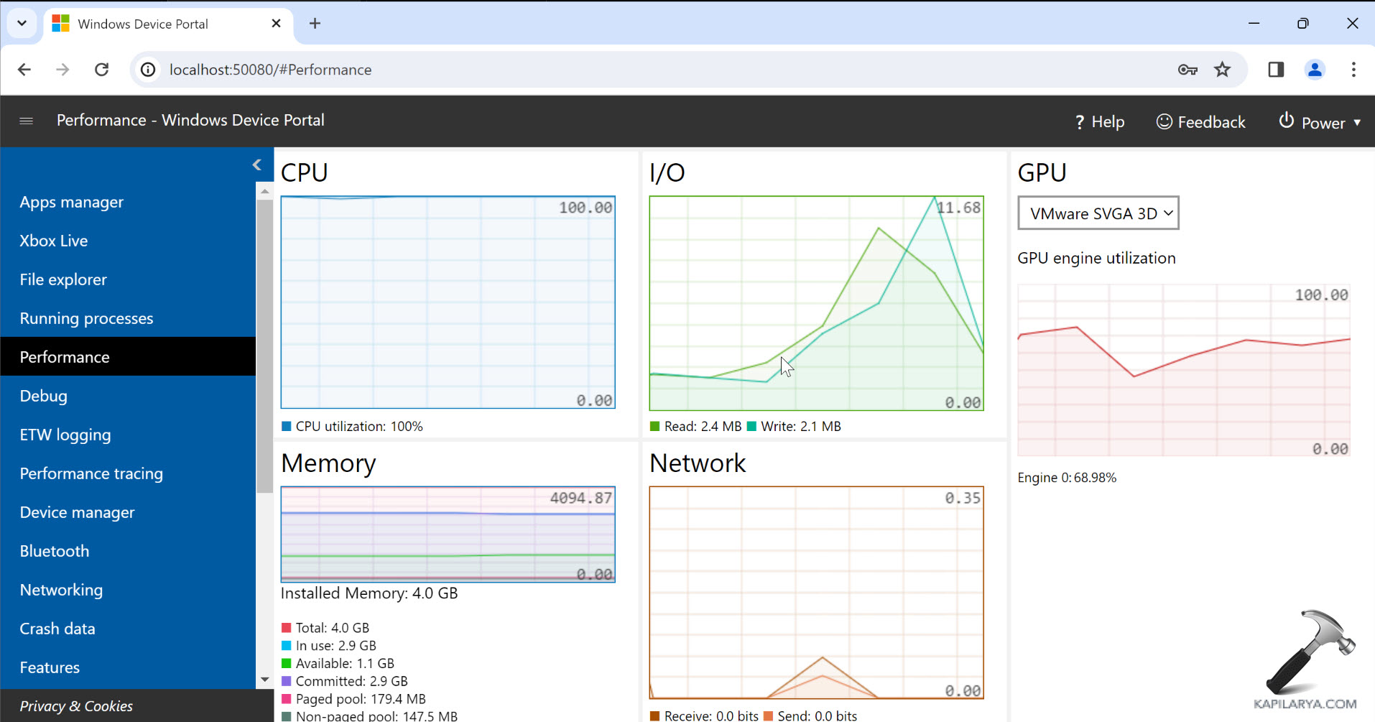Expand the Power dropdown menu
The height and width of the screenshot is (722, 1375).
(1320, 122)
